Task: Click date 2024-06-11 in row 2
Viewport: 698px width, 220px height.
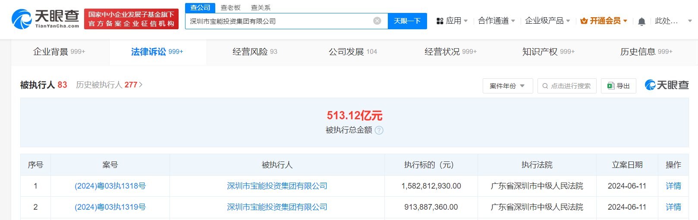Action: (x=627, y=207)
